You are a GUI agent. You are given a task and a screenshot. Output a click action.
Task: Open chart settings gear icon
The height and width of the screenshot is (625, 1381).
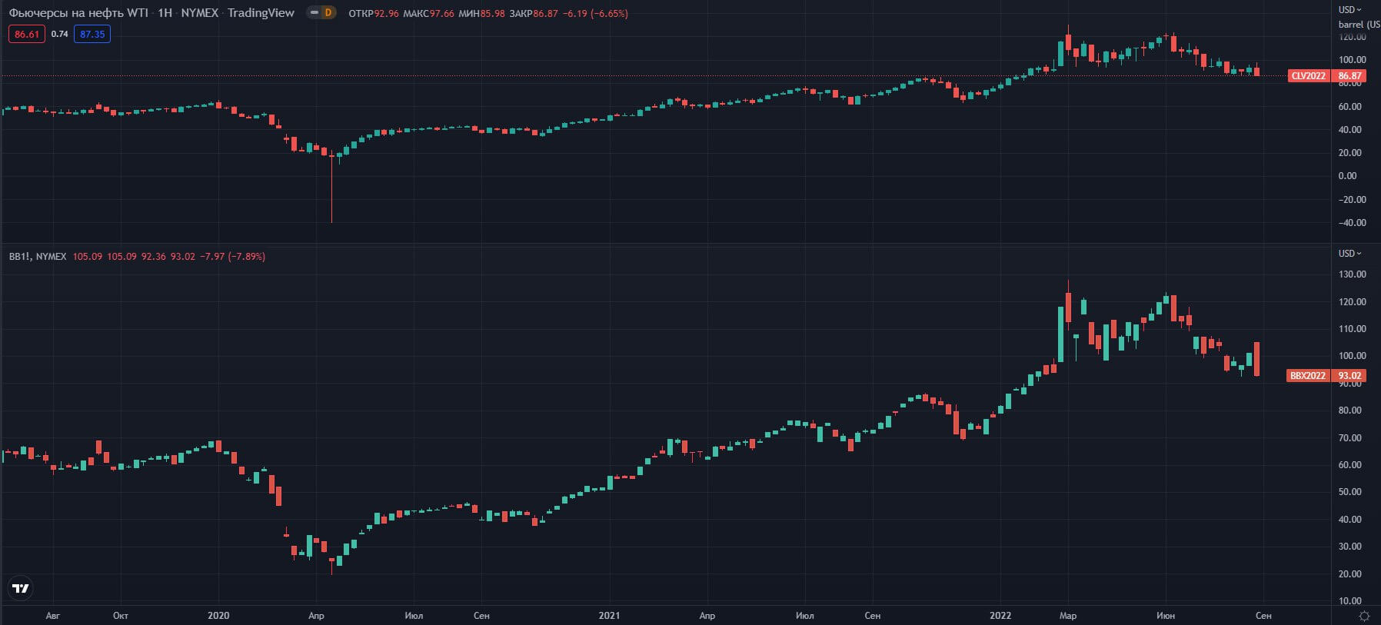pyautogui.click(x=1364, y=616)
